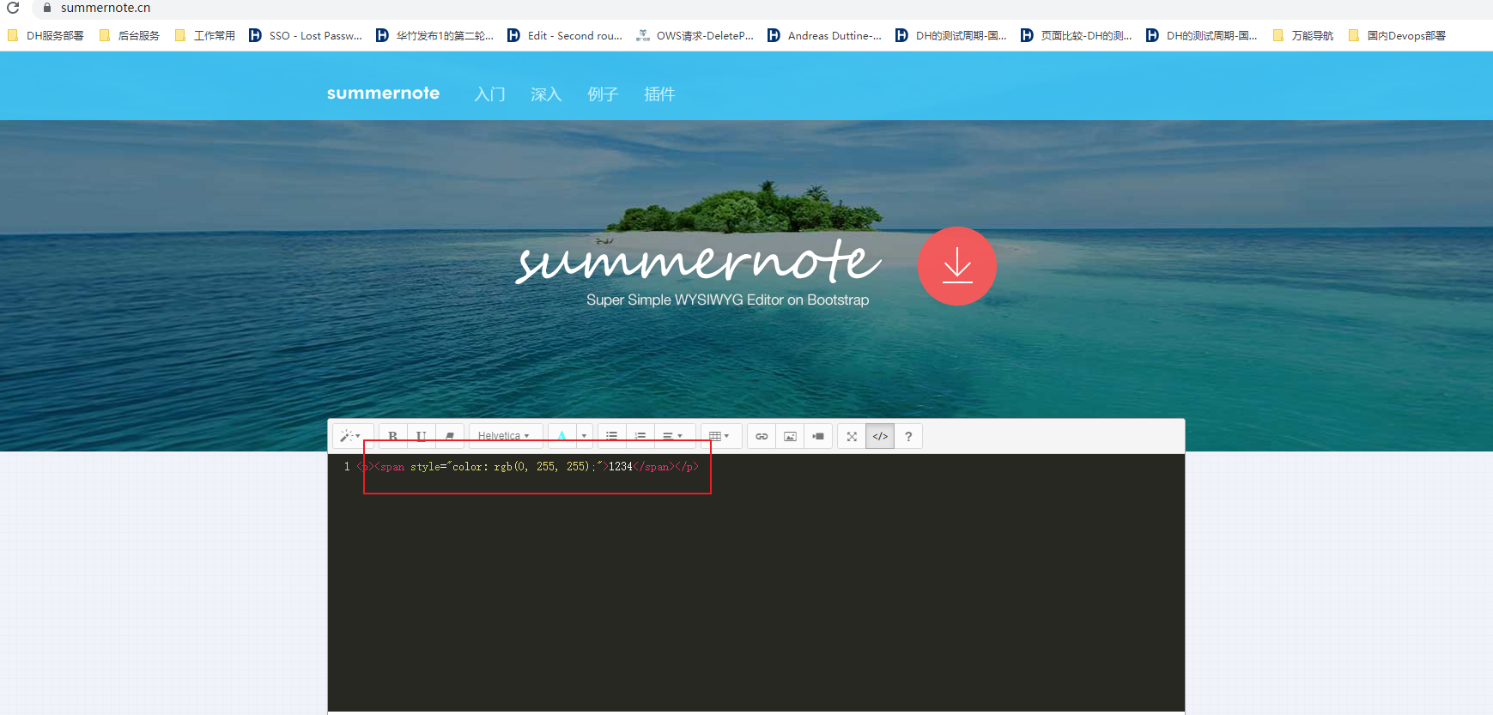Open 页面比较-DH的测... bookmark
This screenshot has width=1493, height=715.
1077,35
